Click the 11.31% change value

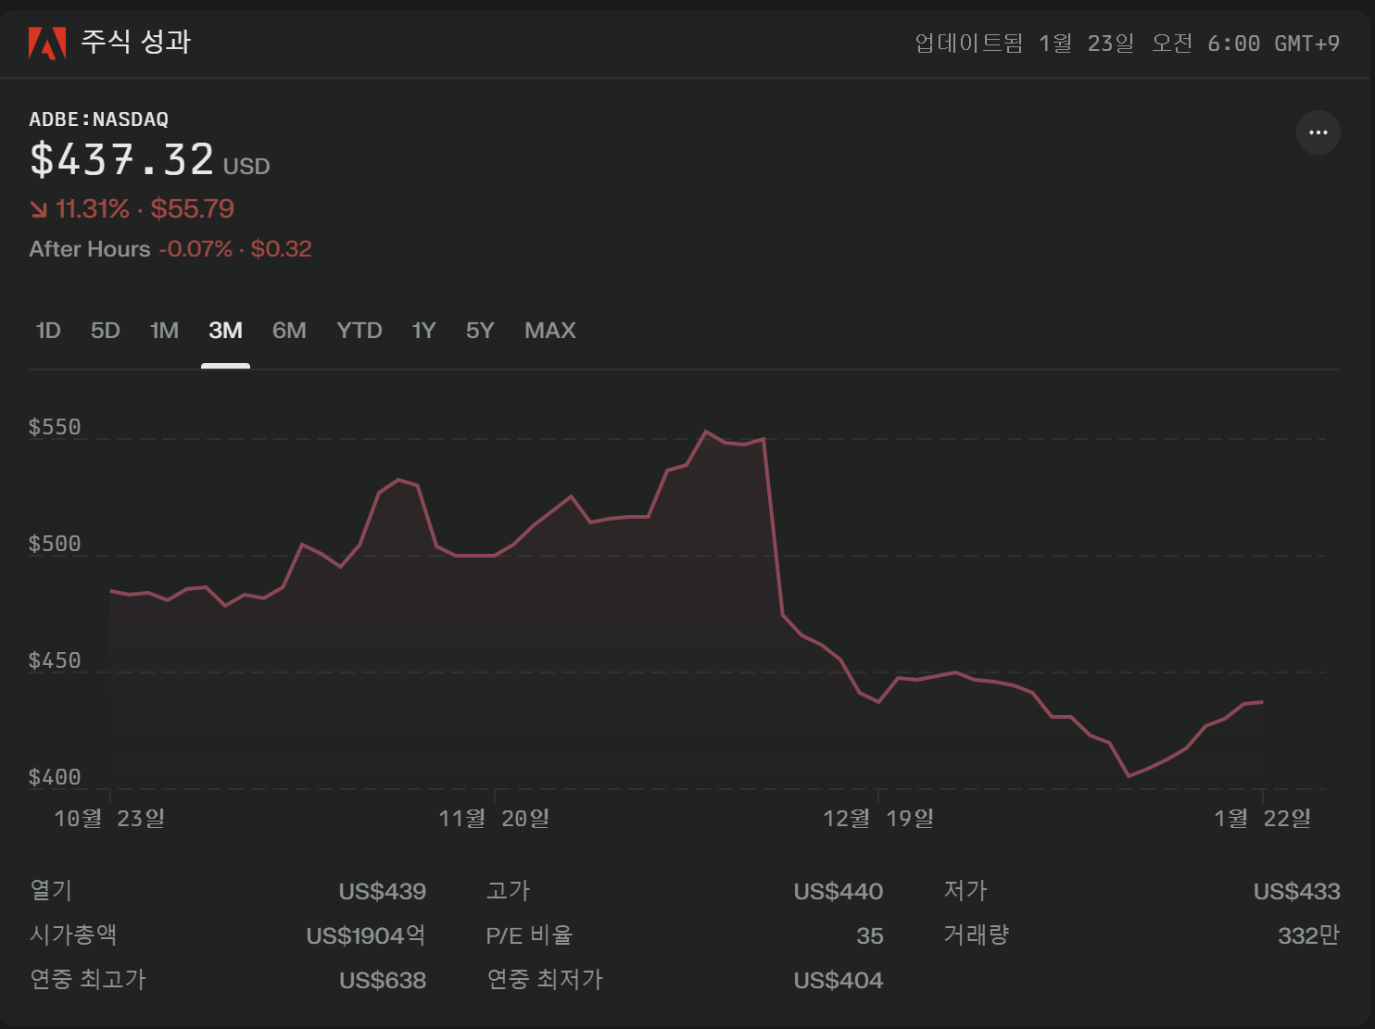pos(93,209)
